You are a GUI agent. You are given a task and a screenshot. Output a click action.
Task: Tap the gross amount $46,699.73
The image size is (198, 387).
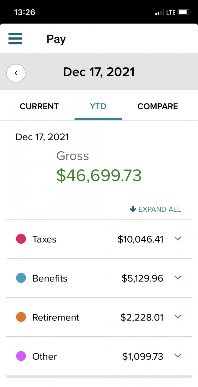pyautogui.click(x=99, y=175)
